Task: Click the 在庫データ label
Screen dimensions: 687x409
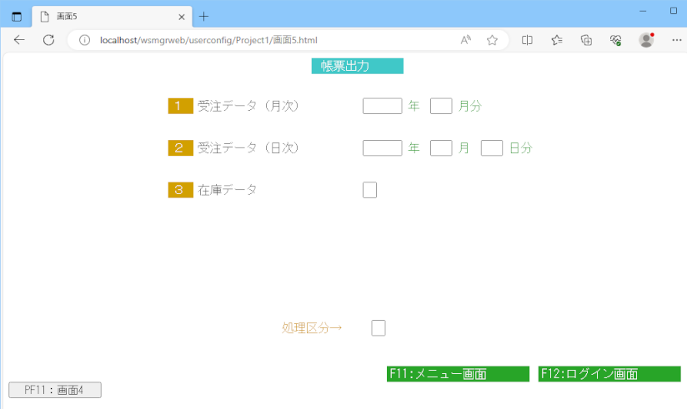Action: [227, 190]
